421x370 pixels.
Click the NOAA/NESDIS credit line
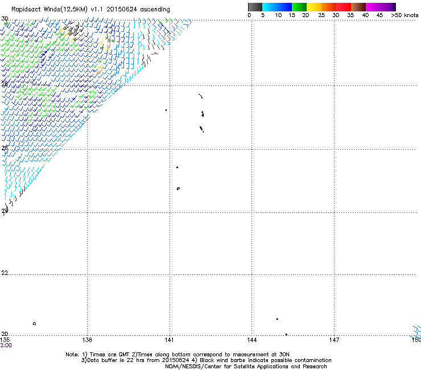tap(246, 367)
